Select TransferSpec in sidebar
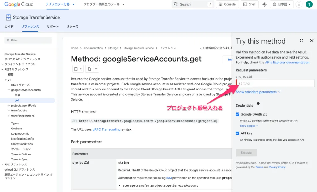317x192 pixels. coord(20,159)
